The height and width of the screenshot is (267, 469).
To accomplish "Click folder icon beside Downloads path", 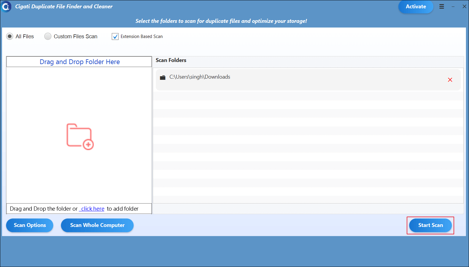I will (x=163, y=77).
